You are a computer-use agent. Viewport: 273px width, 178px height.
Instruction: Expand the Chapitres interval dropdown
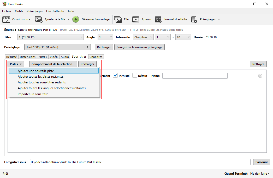[143, 37]
